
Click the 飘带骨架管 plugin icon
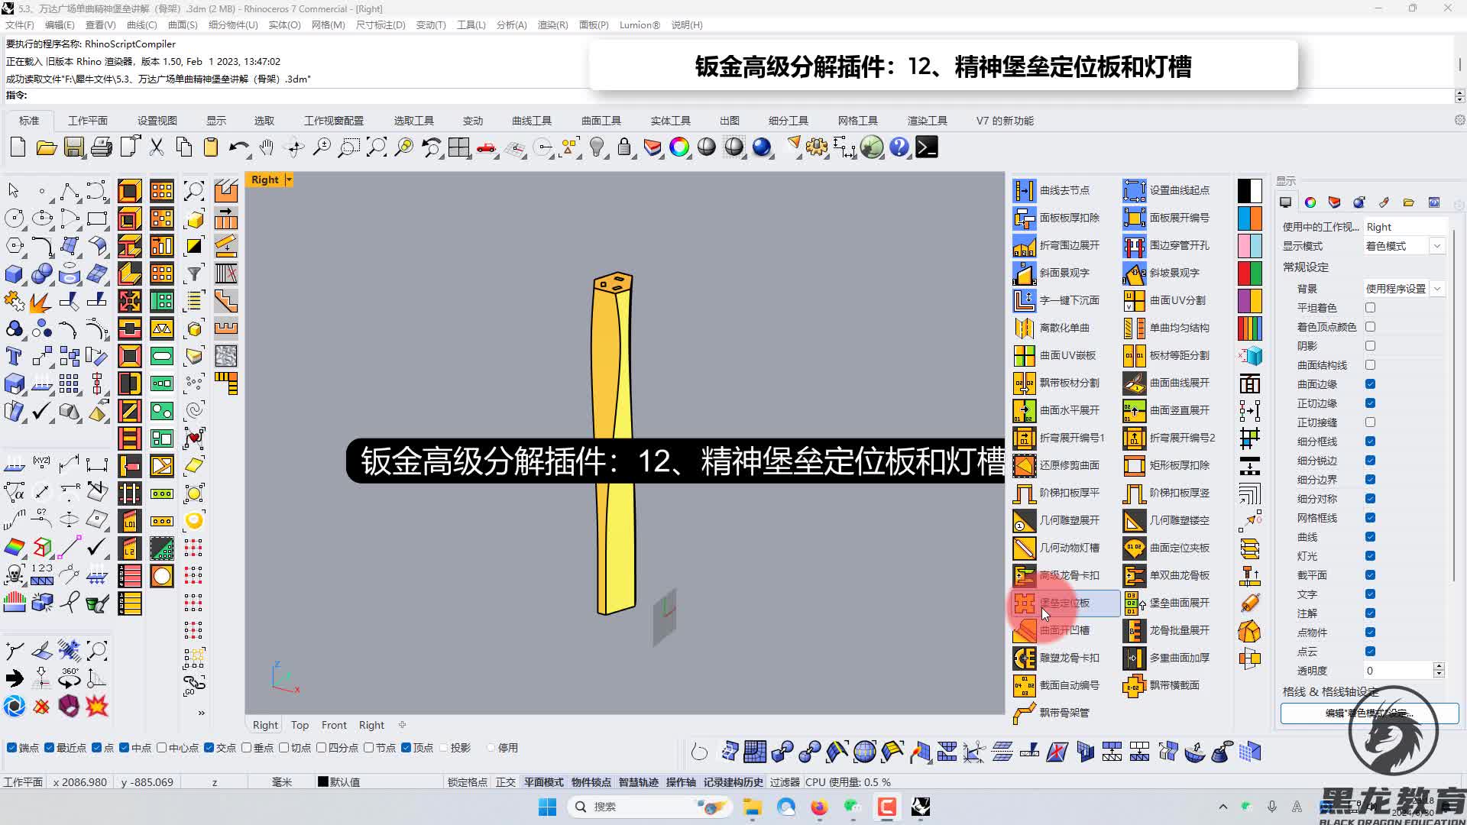pos(1024,713)
